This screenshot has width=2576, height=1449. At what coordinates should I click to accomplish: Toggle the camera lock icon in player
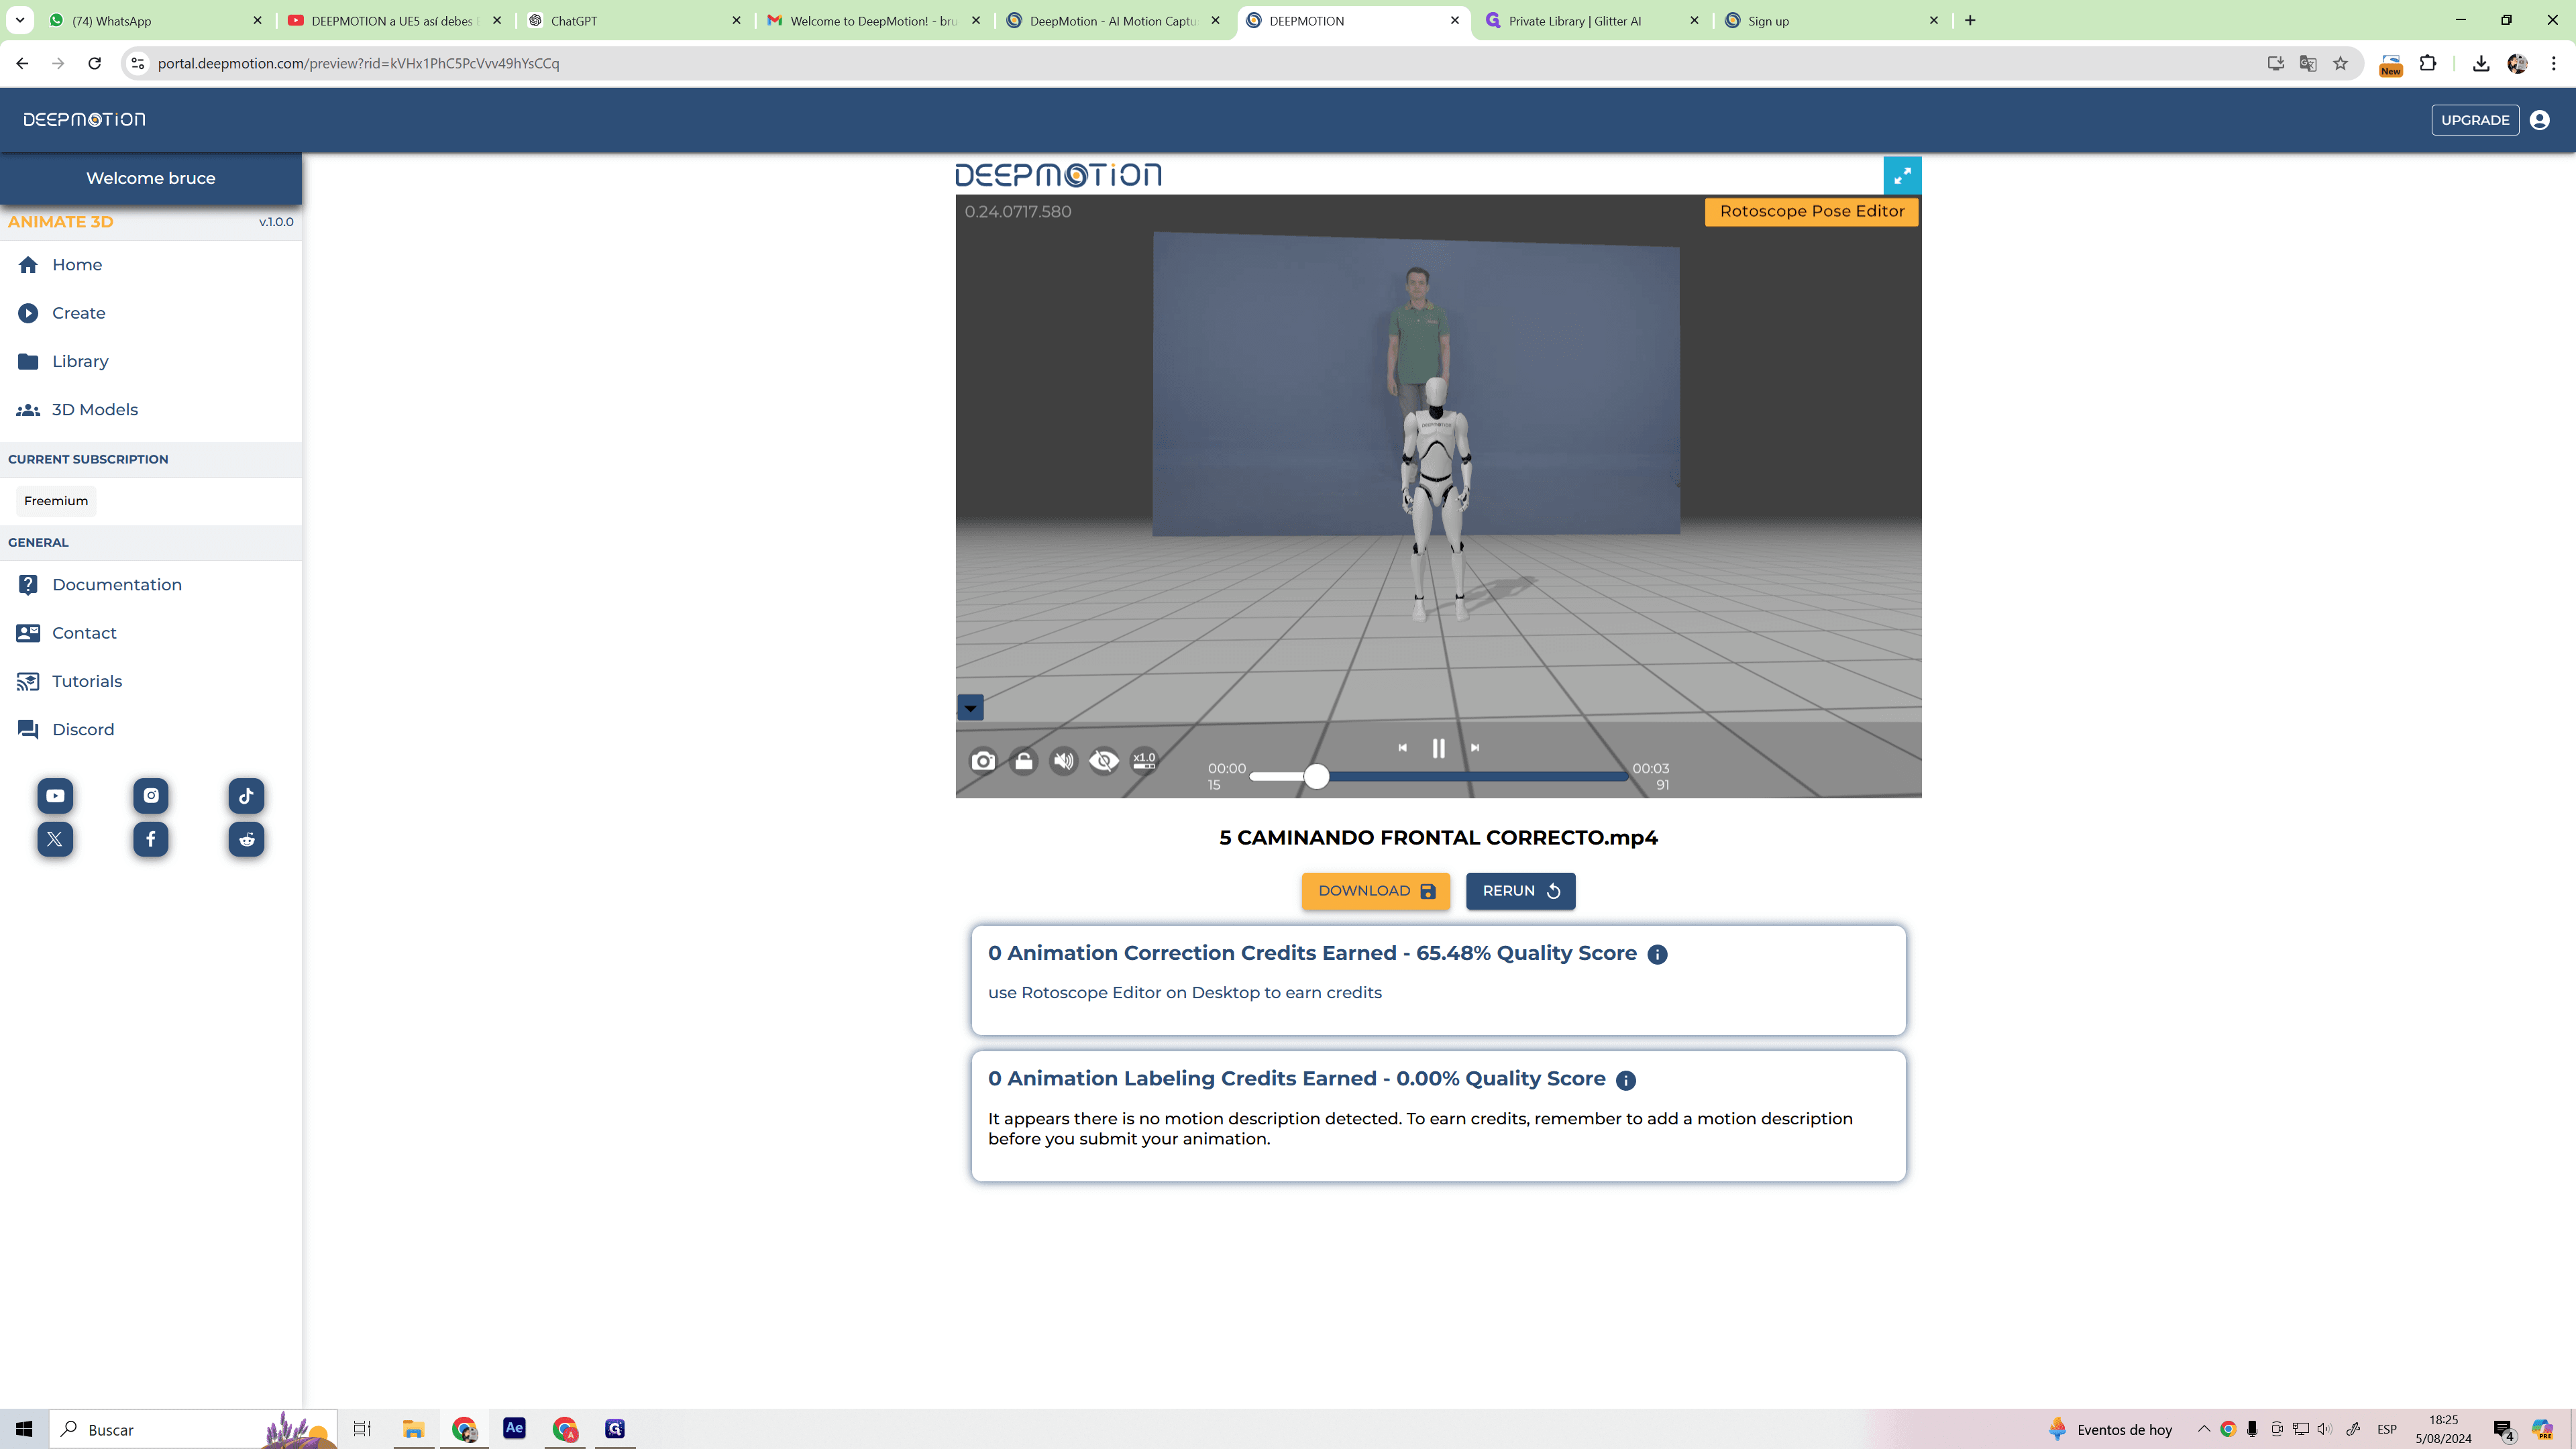click(x=1023, y=761)
